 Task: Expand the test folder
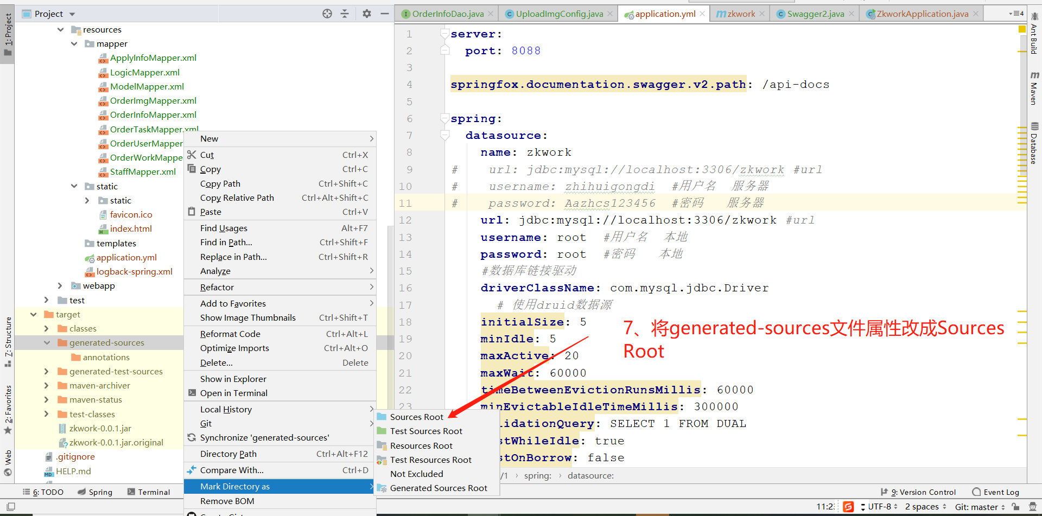click(x=47, y=300)
